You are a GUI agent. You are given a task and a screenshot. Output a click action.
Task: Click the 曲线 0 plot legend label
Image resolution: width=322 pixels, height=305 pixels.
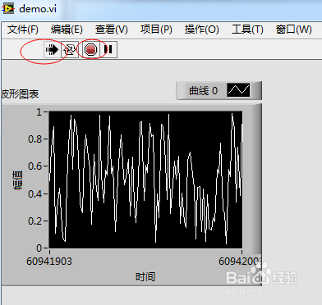coord(203,91)
